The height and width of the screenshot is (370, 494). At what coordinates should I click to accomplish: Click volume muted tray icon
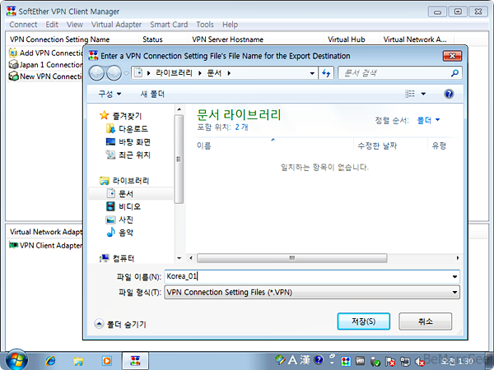[419, 362]
